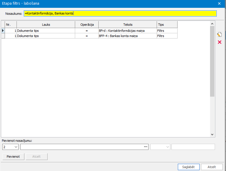Image resolution: width=226 pixels, height=171 pixels.
Task: Click the scroll up arrow
Action: [x=212, y=24]
